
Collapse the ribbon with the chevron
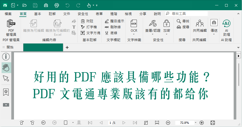pos(238,14)
